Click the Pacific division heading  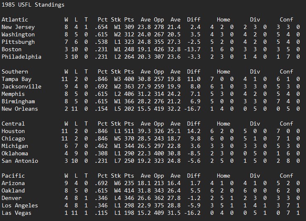[x=13, y=176]
